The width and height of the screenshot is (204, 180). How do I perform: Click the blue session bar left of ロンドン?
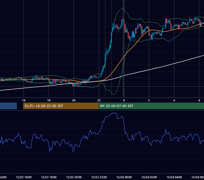[8, 106]
